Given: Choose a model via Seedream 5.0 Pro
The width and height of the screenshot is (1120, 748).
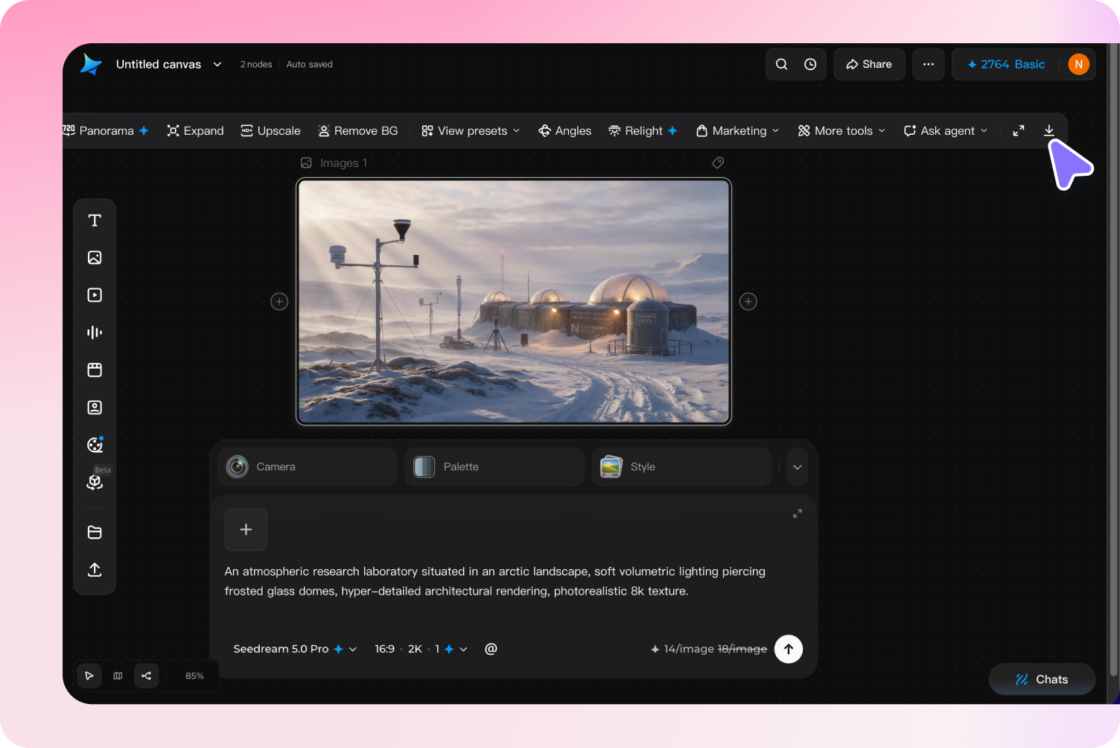Looking at the screenshot, I should pos(295,649).
